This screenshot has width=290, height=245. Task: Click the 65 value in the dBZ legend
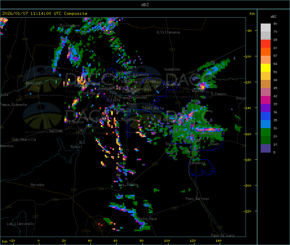(275, 40)
